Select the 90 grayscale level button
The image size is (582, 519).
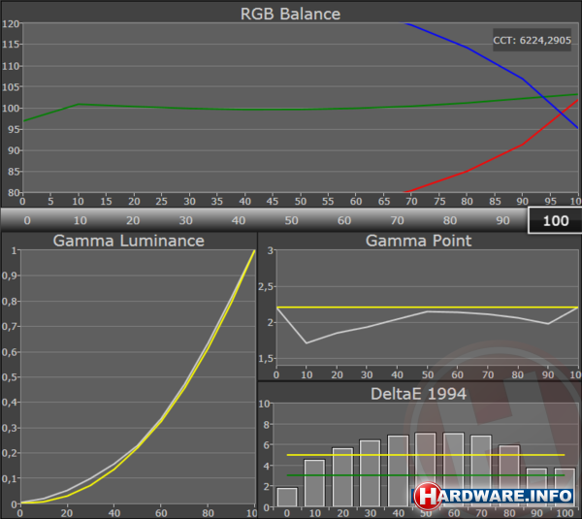[x=502, y=220]
